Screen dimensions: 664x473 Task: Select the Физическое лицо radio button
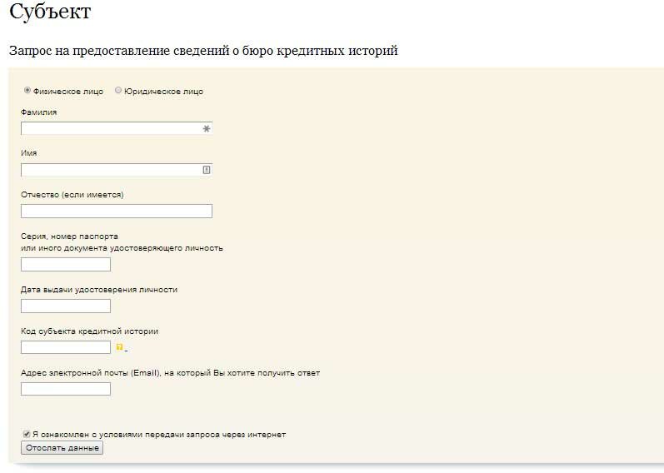click(27, 90)
